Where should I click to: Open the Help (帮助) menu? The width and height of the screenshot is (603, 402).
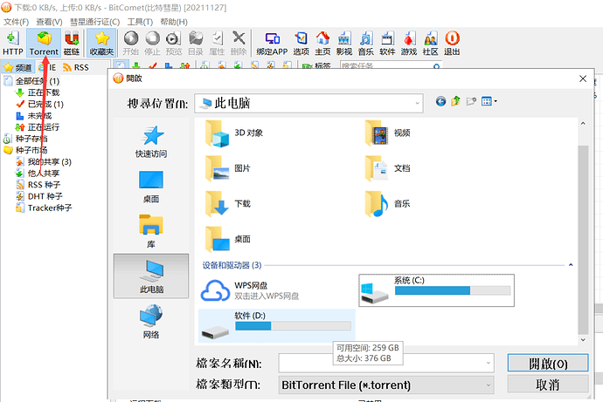(x=174, y=22)
